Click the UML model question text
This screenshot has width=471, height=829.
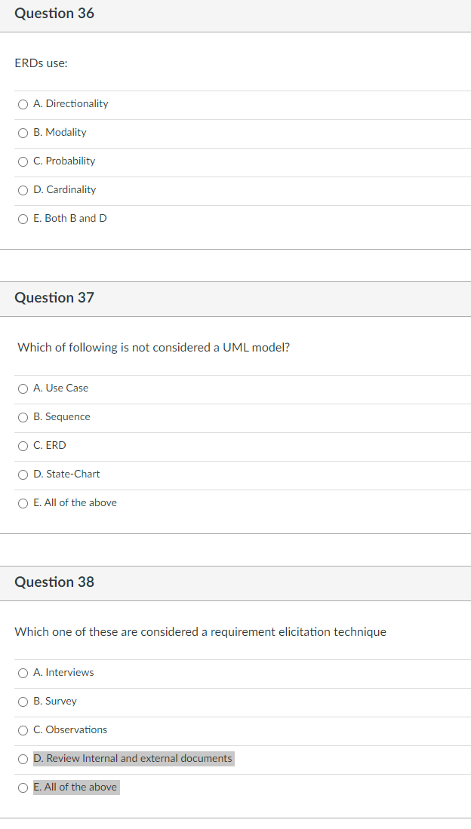[153, 347]
